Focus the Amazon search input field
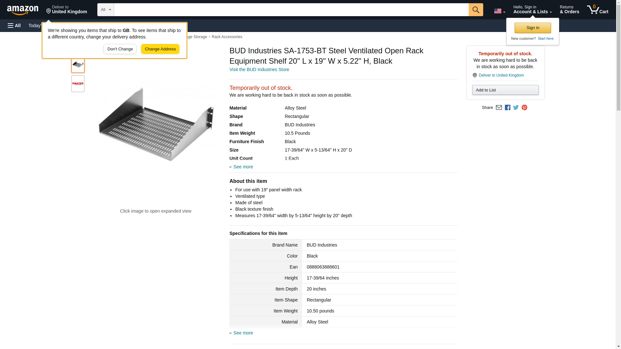Image resolution: width=621 pixels, height=349 pixels. coord(291,10)
